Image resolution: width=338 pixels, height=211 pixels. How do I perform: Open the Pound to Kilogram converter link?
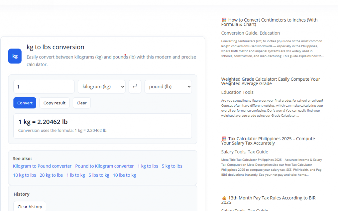(105, 166)
